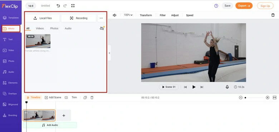Redo the last action
The width and height of the screenshot is (279, 132).
coord(65,6)
